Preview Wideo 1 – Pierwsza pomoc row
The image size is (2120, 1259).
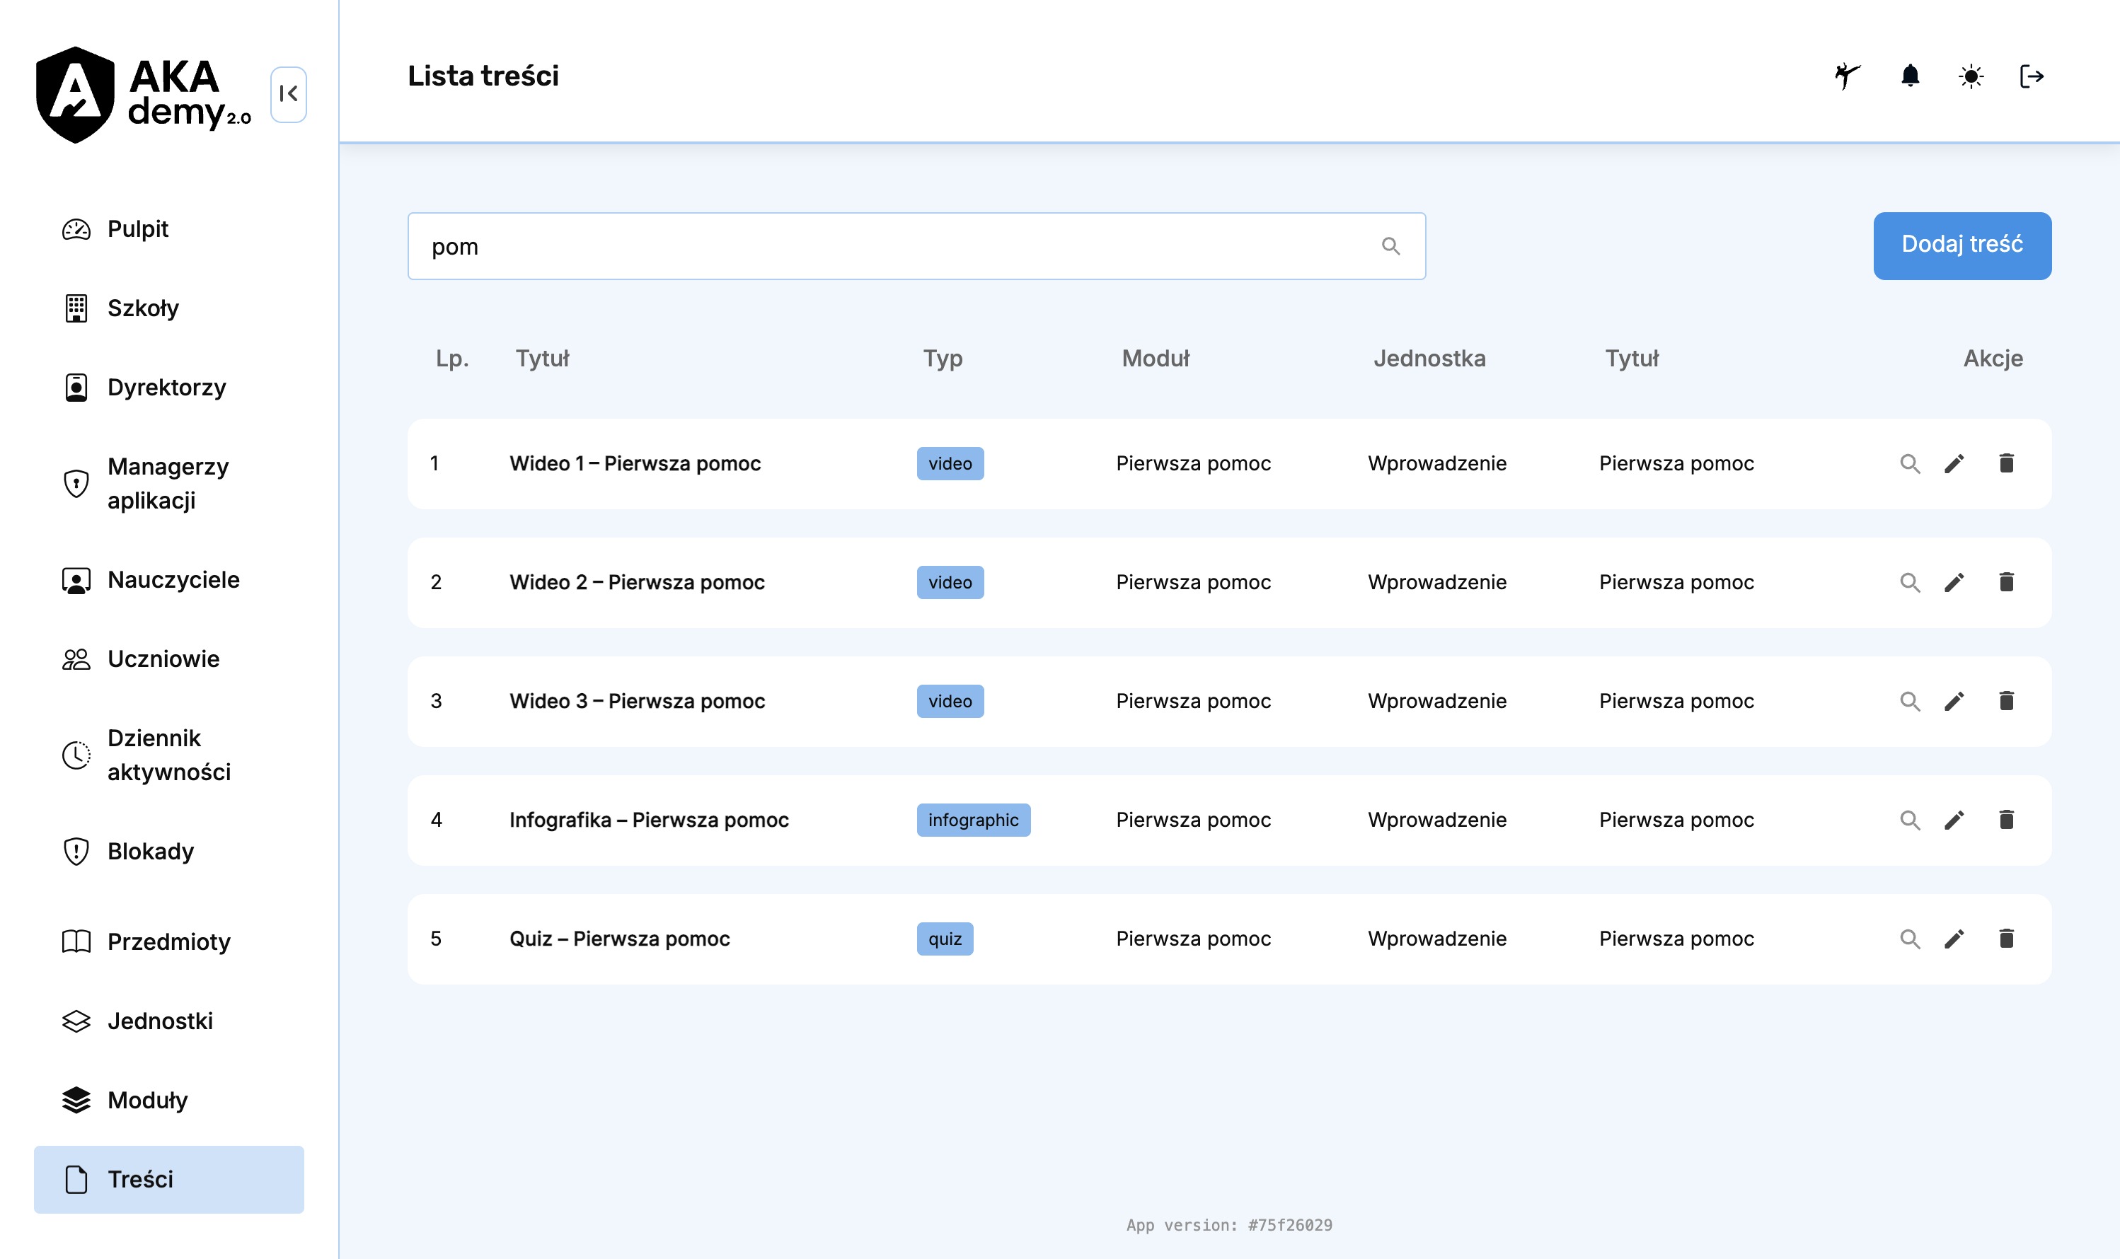[1910, 463]
